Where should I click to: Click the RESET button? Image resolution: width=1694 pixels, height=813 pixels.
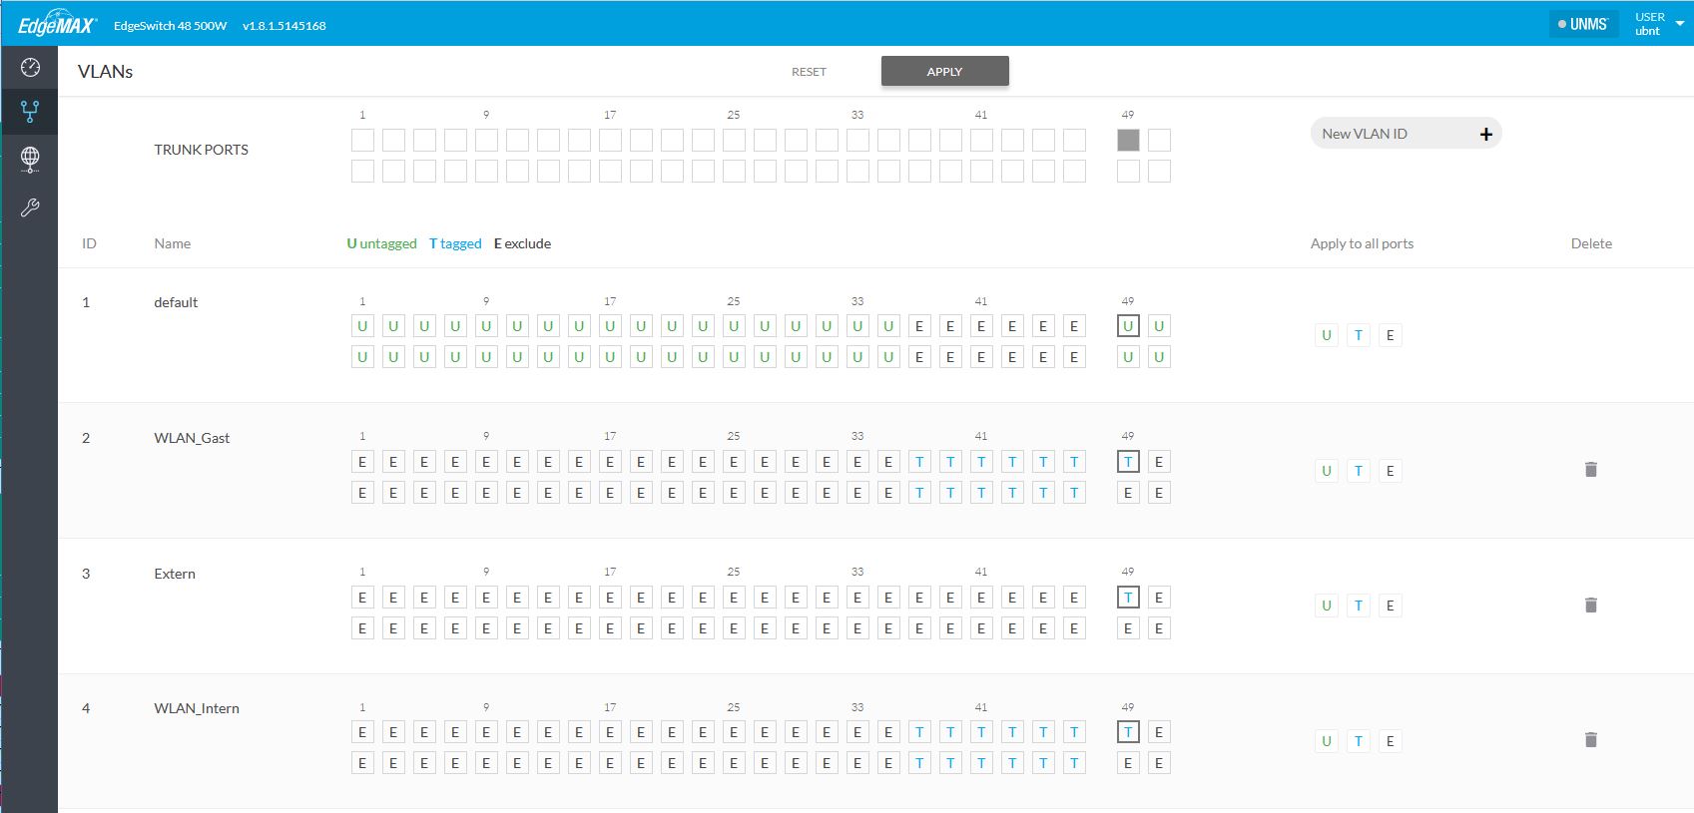point(809,72)
